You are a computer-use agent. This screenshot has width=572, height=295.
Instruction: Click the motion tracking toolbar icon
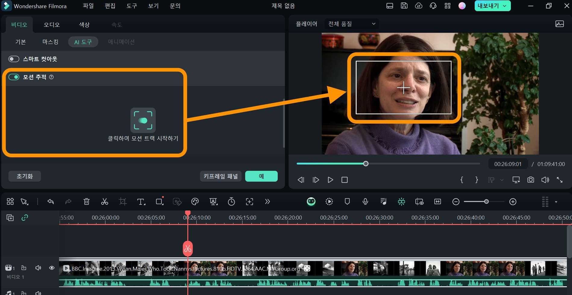[x=249, y=201]
